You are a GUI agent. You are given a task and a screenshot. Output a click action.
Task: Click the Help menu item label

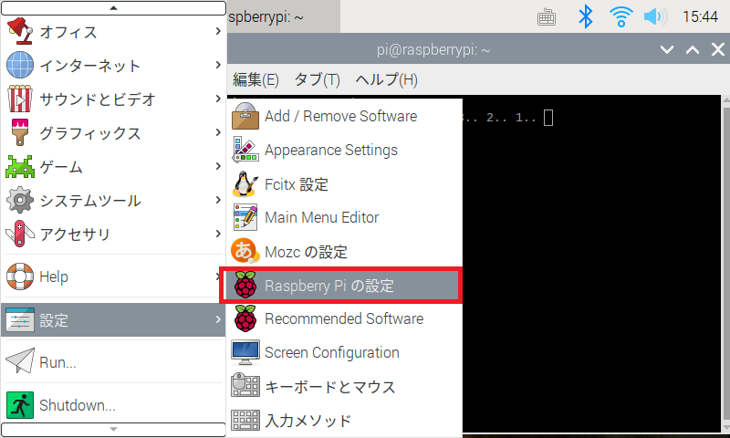pyautogui.click(x=54, y=276)
